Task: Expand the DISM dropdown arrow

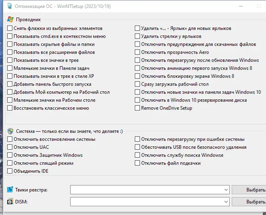Action: (x=226, y=202)
